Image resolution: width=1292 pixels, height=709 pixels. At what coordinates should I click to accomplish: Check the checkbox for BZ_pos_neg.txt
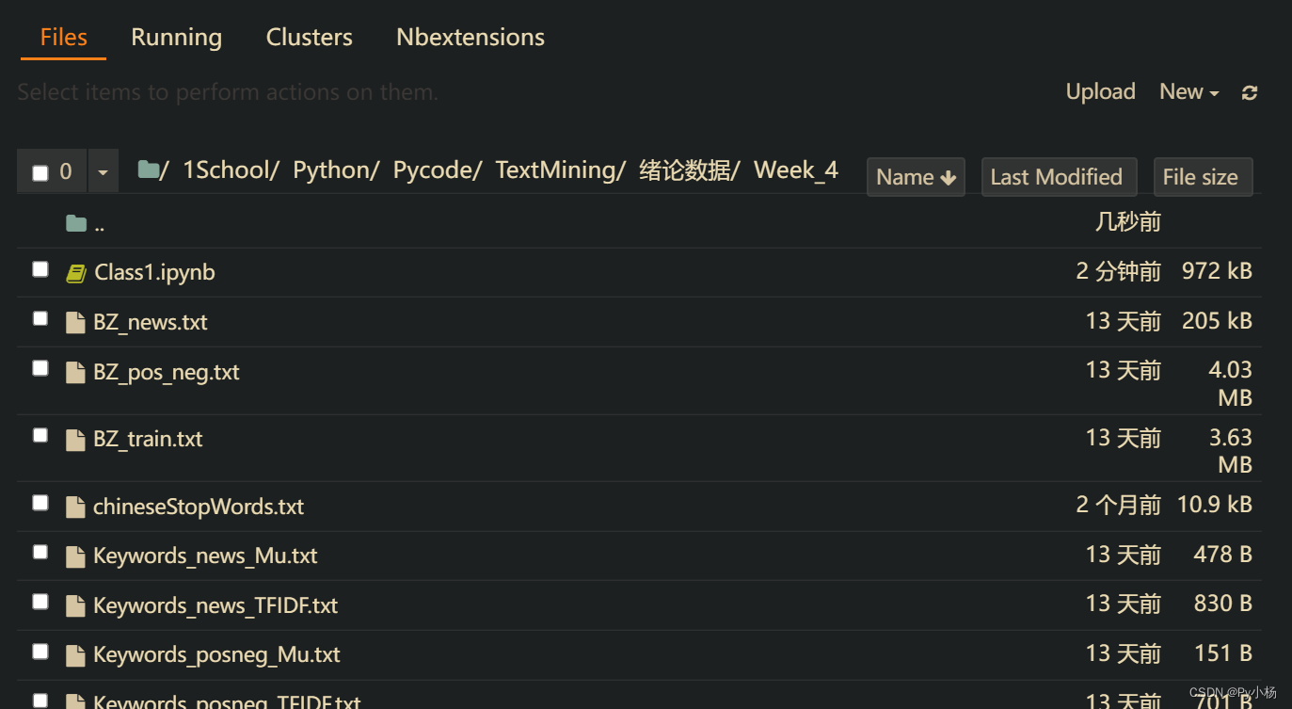pyautogui.click(x=40, y=367)
